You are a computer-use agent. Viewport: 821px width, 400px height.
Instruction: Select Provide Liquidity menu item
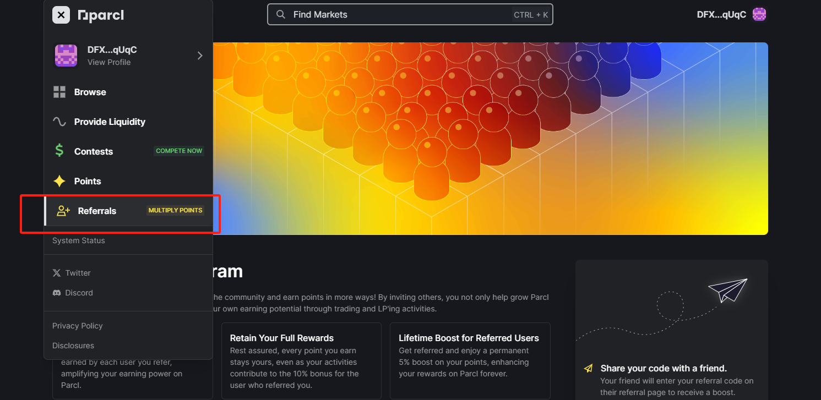point(128,122)
